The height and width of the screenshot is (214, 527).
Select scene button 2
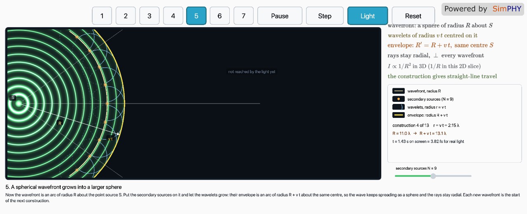pos(126,16)
